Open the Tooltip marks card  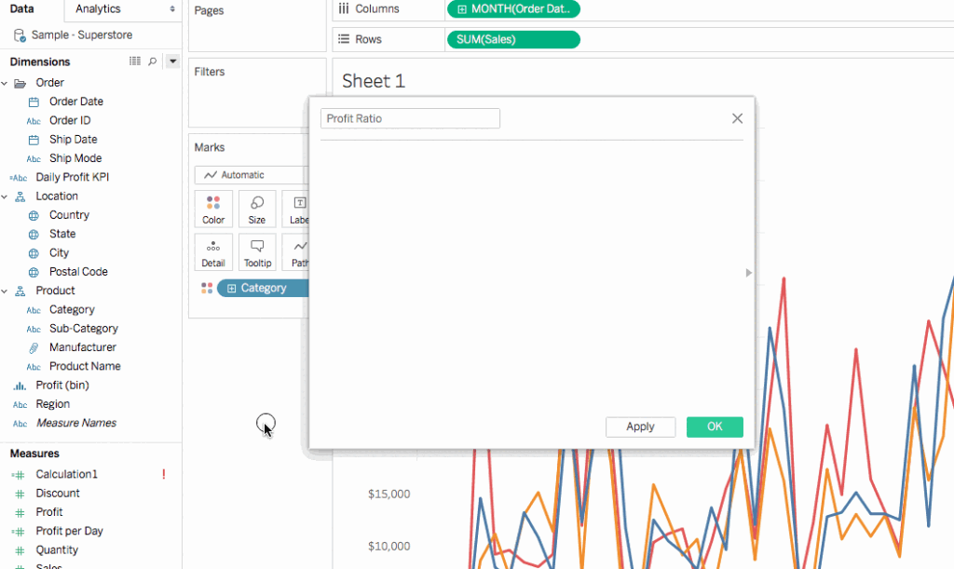[x=257, y=252]
